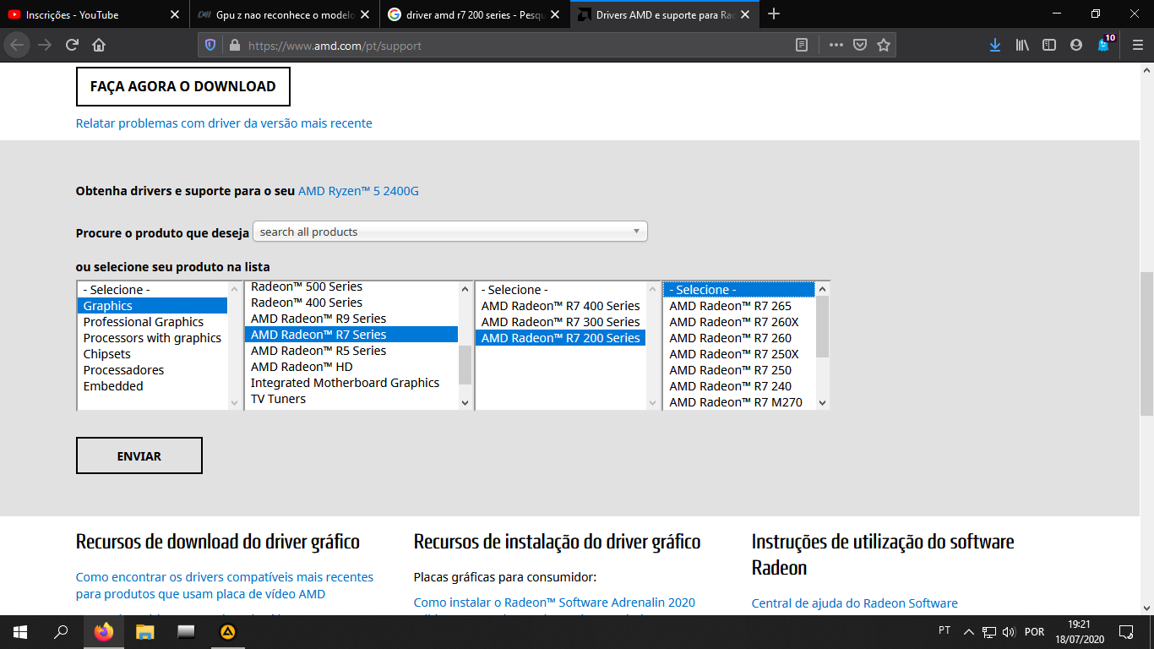Click down arrow of model list scrollbar
This screenshot has height=649, width=1154.
tap(823, 403)
